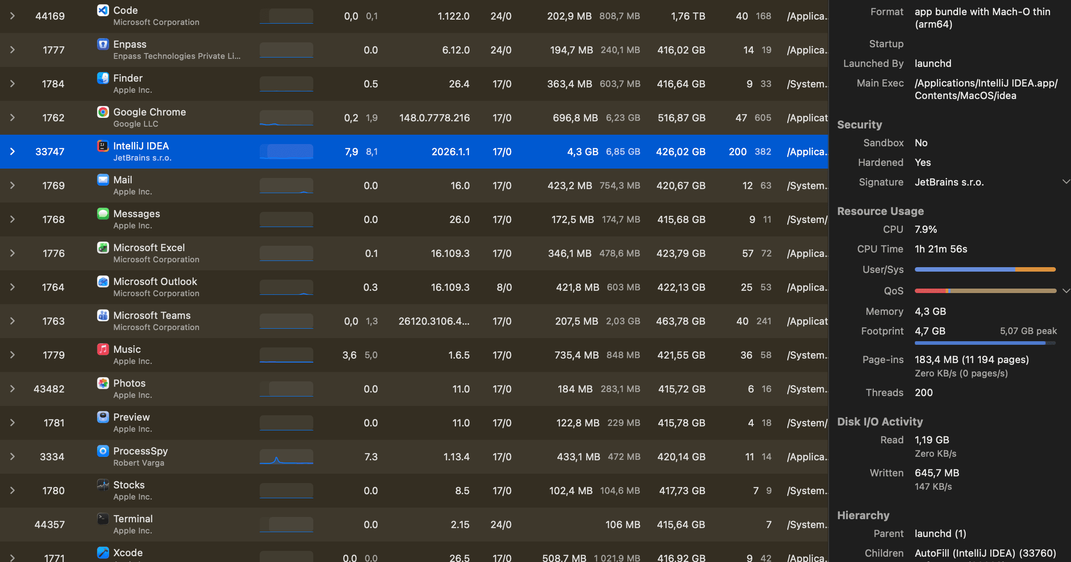Select the Microsoft Teams process name
This screenshot has width=1071, height=562.
point(152,315)
